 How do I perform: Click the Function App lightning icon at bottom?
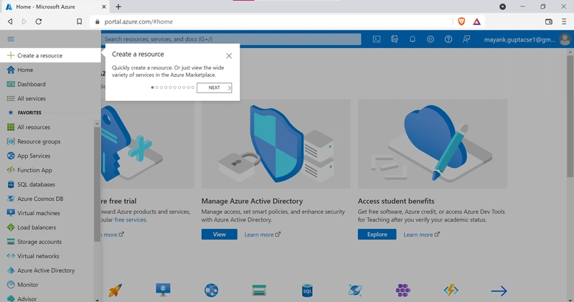(451, 291)
